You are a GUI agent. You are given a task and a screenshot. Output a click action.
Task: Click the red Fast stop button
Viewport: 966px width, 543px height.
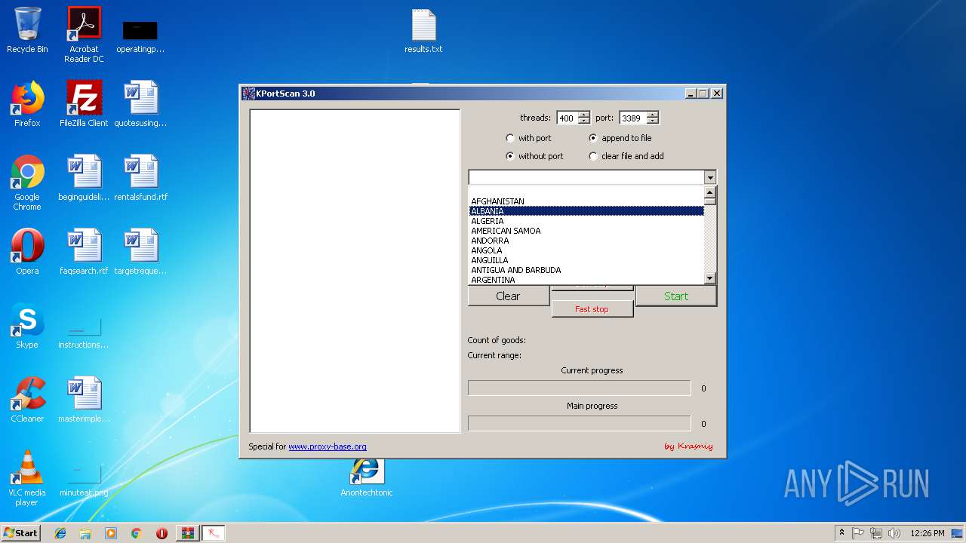pyautogui.click(x=592, y=309)
